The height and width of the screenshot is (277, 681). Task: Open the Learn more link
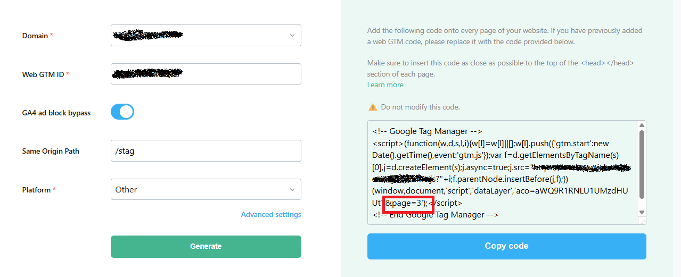385,85
